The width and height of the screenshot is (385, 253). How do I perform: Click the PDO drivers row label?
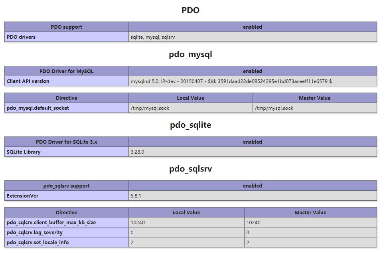pyautogui.click(x=21, y=37)
